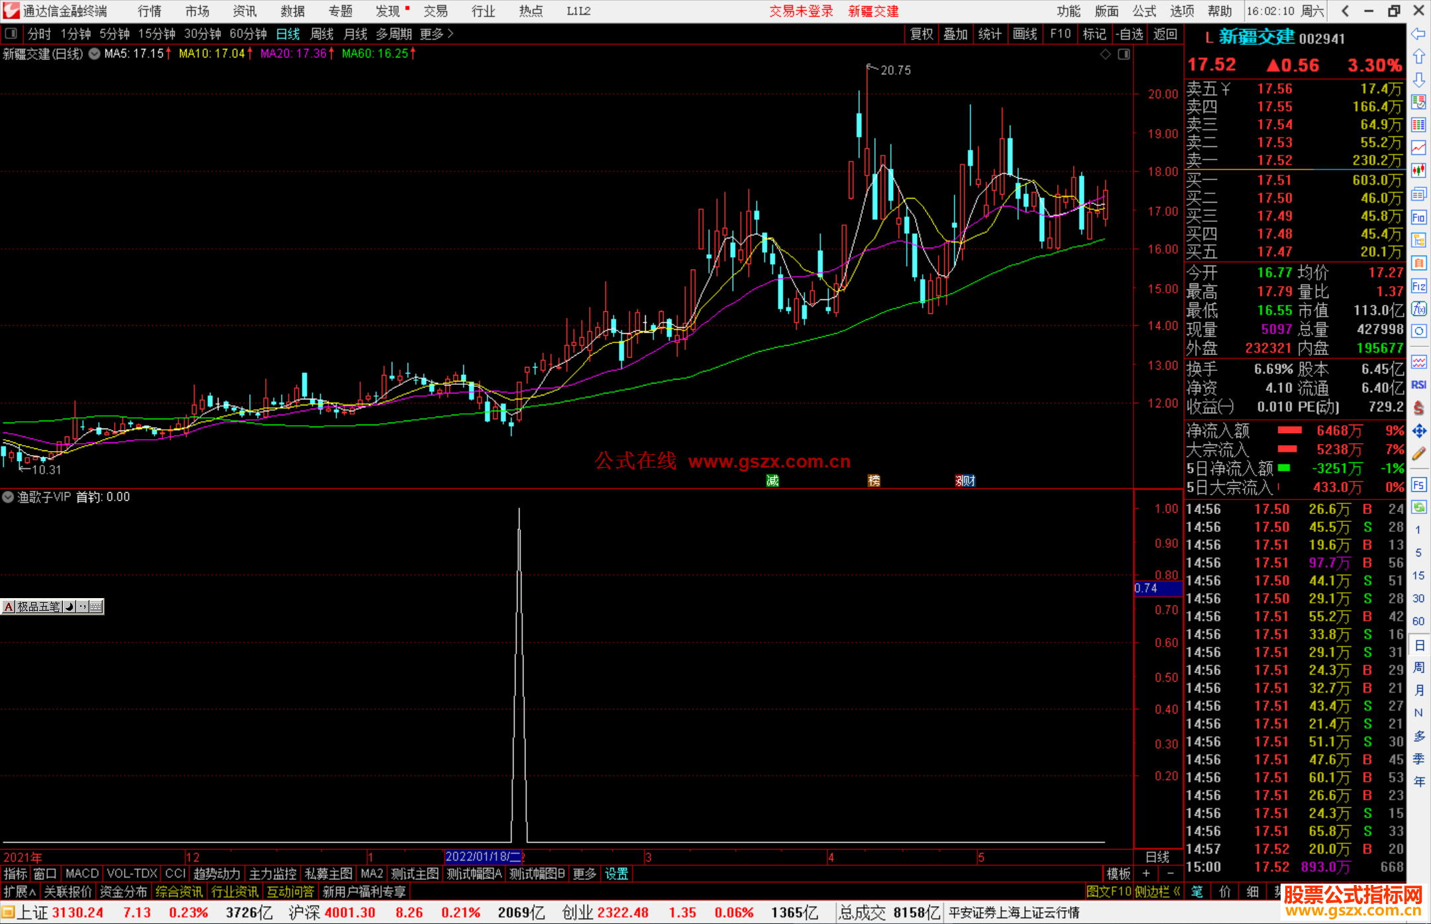Select the 日 daily period in sidebar

point(1418,644)
